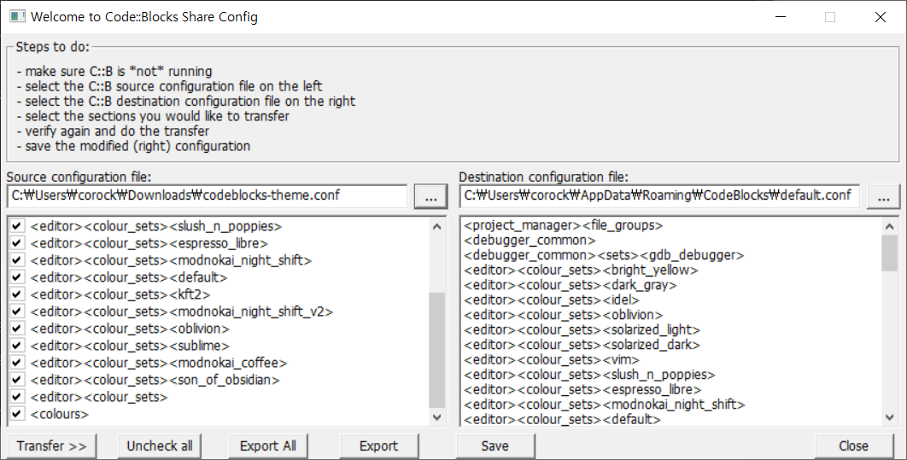
Task: Browse for source configuration file
Action: pos(431,197)
